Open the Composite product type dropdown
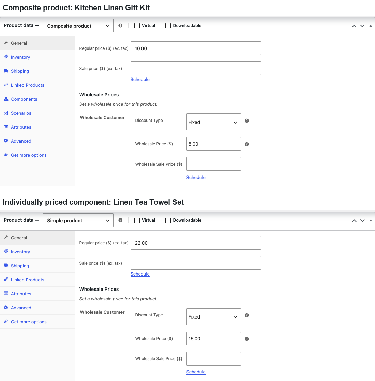Image resolution: width=375 pixels, height=381 pixels. coord(78,26)
